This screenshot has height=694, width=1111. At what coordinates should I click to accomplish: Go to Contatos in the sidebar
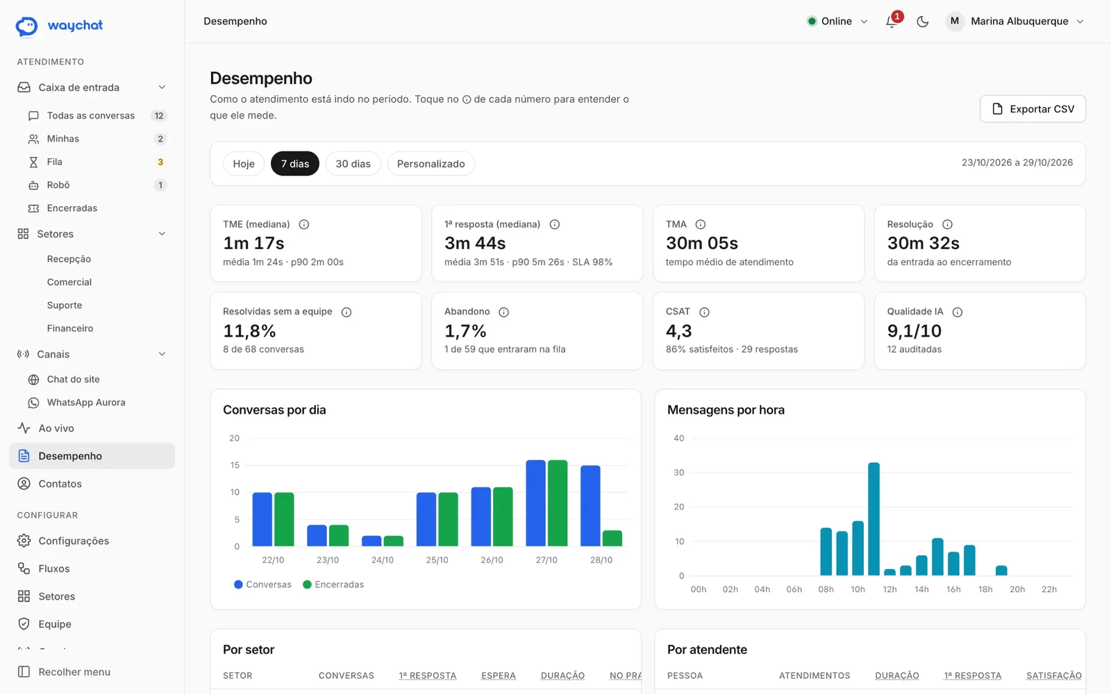[x=92, y=484]
